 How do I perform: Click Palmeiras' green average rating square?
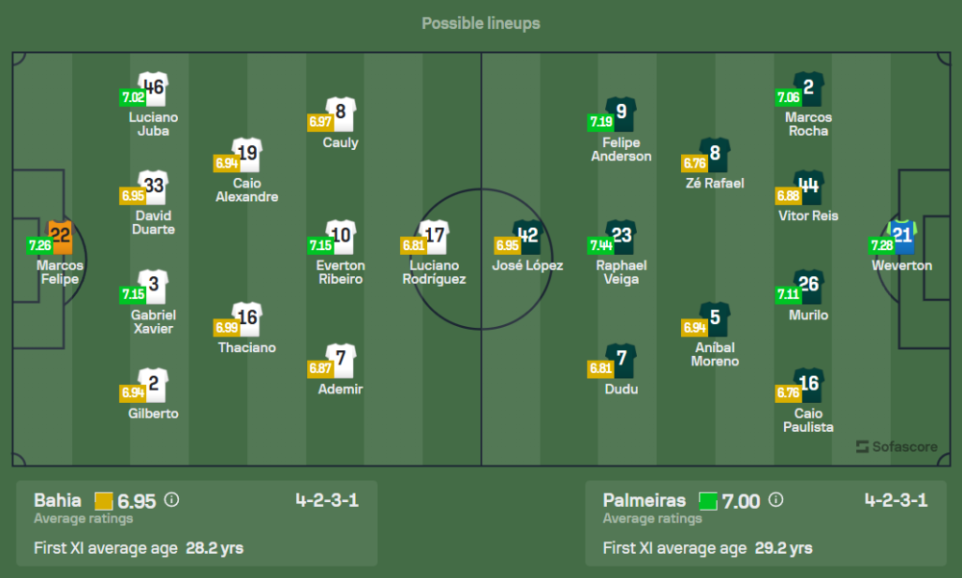[x=708, y=501]
